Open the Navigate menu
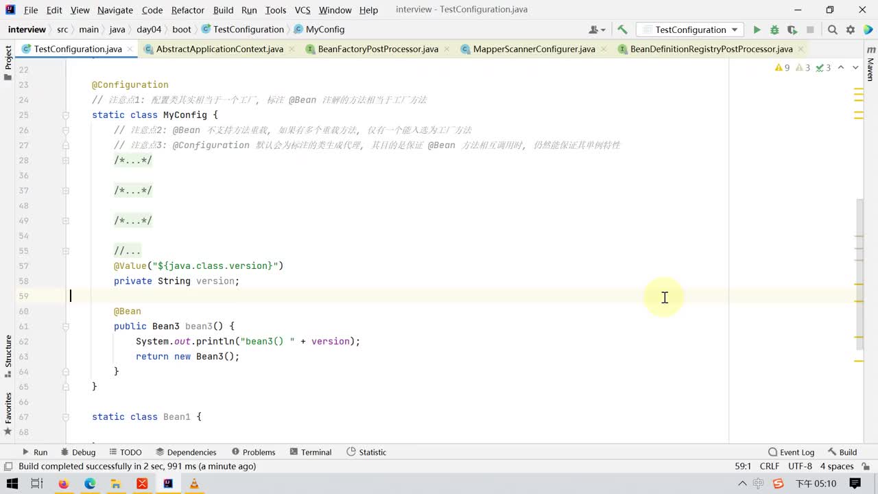The image size is (878, 494). tap(115, 10)
